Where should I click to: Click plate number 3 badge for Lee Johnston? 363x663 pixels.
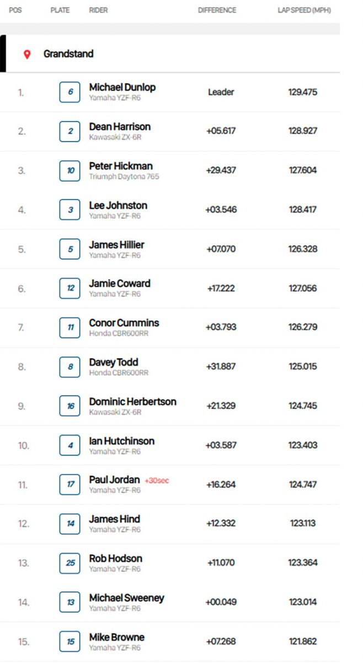(70, 210)
